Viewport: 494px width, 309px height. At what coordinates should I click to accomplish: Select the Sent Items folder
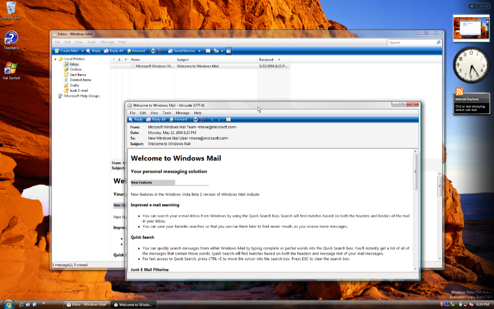coord(75,75)
